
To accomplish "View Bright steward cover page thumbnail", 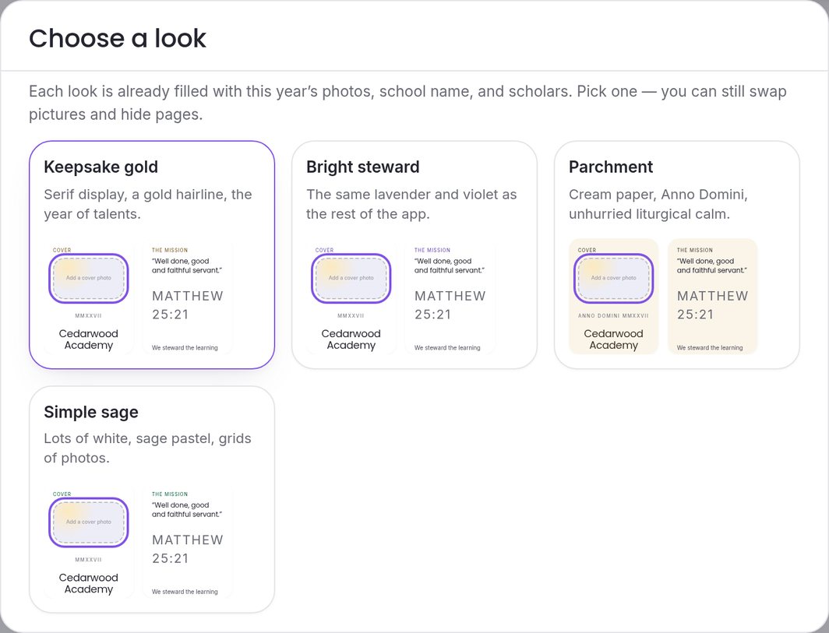I will point(351,297).
